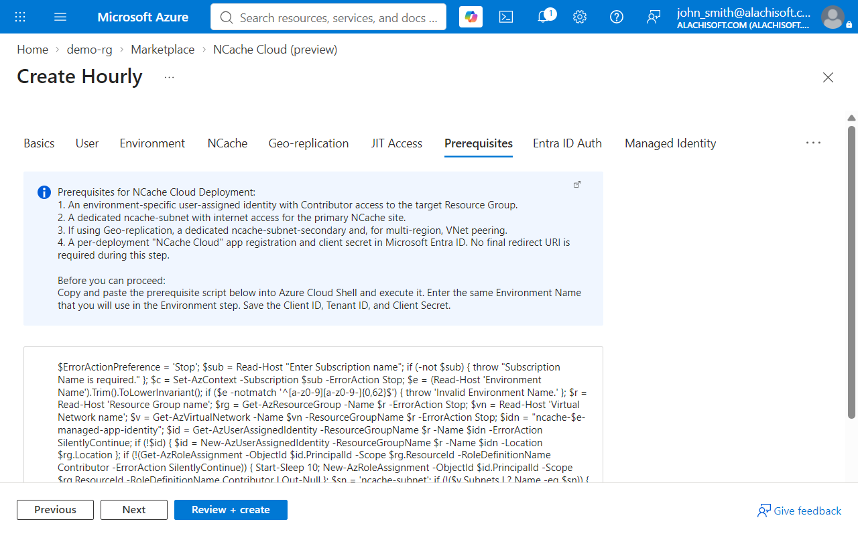Viewport: 858px width, 536px height.
Task: Click the top bar feedback icon
Action: point(654,17)
